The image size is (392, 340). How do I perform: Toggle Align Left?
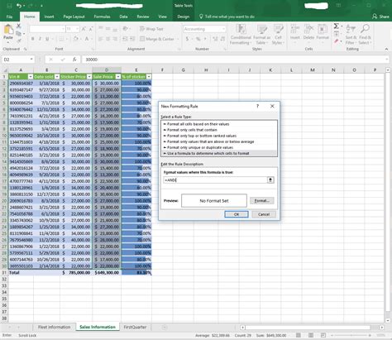point(101,39)
